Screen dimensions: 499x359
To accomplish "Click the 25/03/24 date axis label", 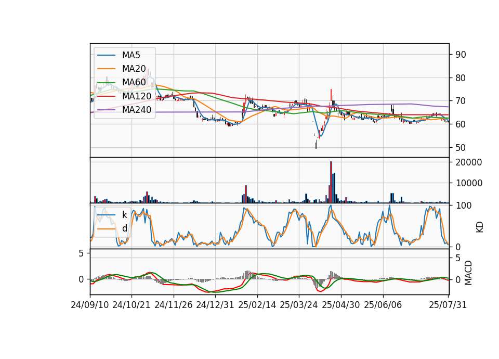I will tap(299, 305).
